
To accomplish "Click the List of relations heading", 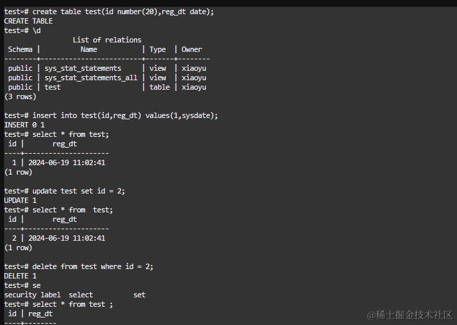I will pyautogui.click(x=107, y=40).
